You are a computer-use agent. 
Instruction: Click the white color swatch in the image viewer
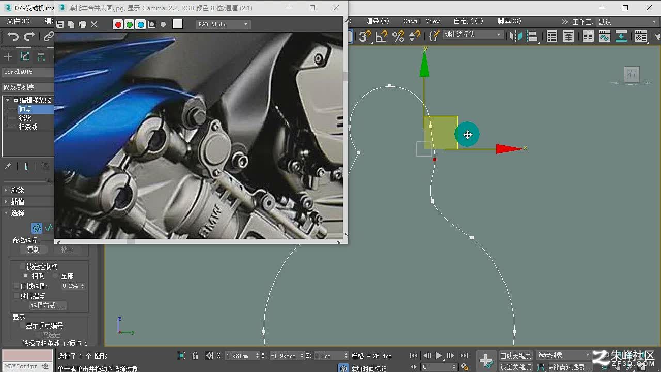[178, 24]
